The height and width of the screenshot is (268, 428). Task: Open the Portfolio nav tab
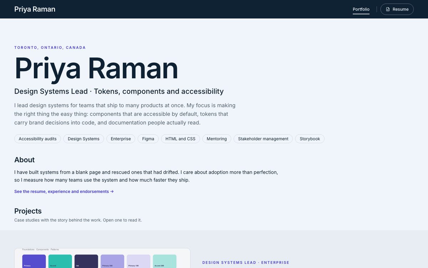pos(361,9)
